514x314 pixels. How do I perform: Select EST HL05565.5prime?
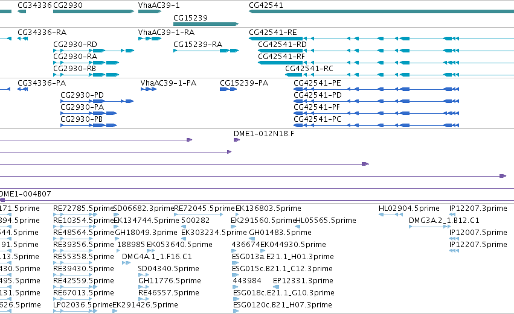326,221
